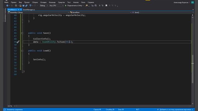This screenshot has height=111, width=198.
Task: Open the zoom percentage dropdown
Action: pyautogui.click(x=15, y=106)
